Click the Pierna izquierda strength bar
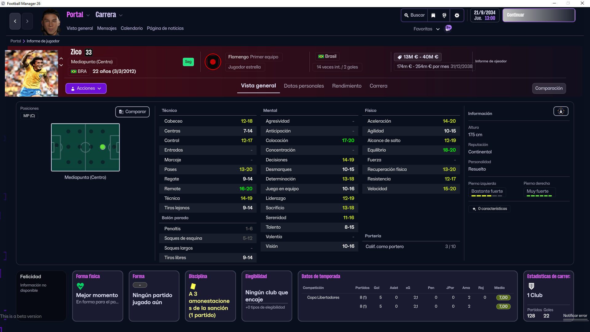Viewport: 590px width, 332px height. point(487,196)
